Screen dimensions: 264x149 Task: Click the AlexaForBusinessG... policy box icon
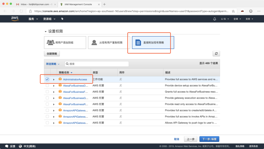pos(60,98)
